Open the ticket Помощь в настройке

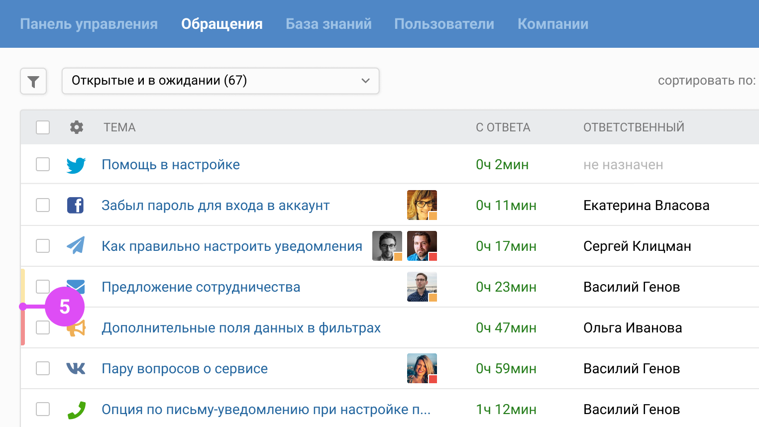tap(171, 164)
